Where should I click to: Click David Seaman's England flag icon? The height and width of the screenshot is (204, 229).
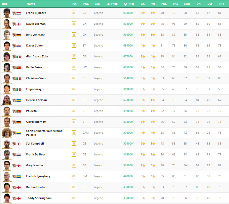click(19, 24)
